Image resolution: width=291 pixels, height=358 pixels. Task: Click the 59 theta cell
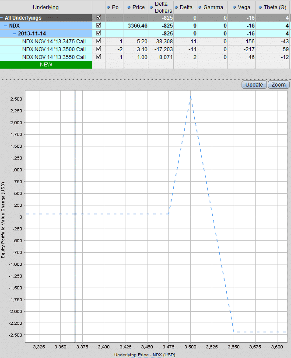(273, 49)
